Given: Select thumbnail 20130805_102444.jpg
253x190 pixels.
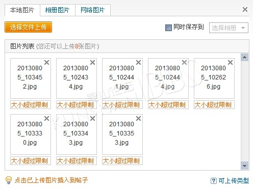Looking at the screenshot, I should 168,78.
